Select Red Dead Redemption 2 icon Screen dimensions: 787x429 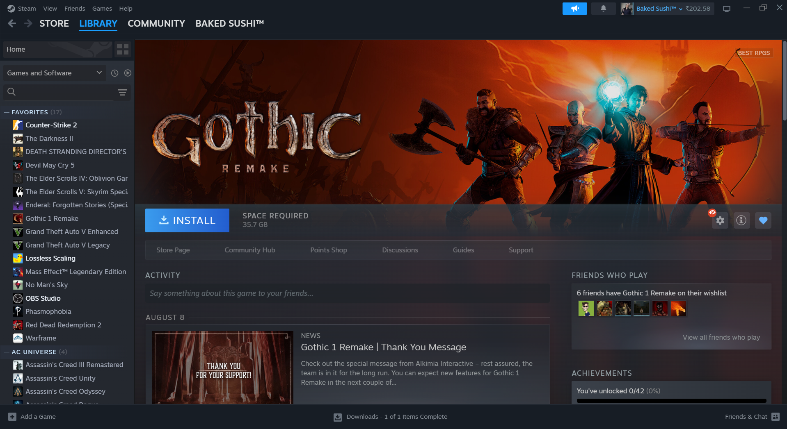(18, 325)
